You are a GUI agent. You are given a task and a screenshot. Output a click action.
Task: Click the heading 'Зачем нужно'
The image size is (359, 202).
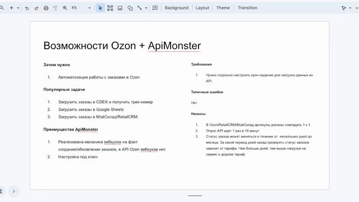tap(57, 65)
